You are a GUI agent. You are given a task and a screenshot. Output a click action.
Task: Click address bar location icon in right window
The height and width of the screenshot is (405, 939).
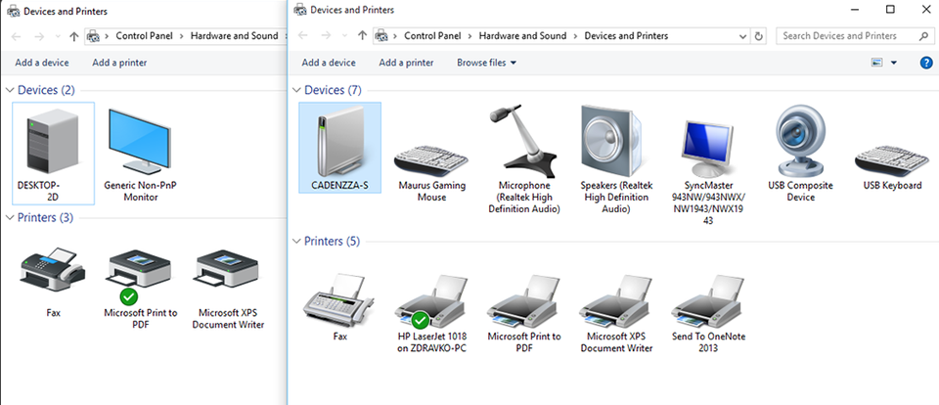click(380, 36)
